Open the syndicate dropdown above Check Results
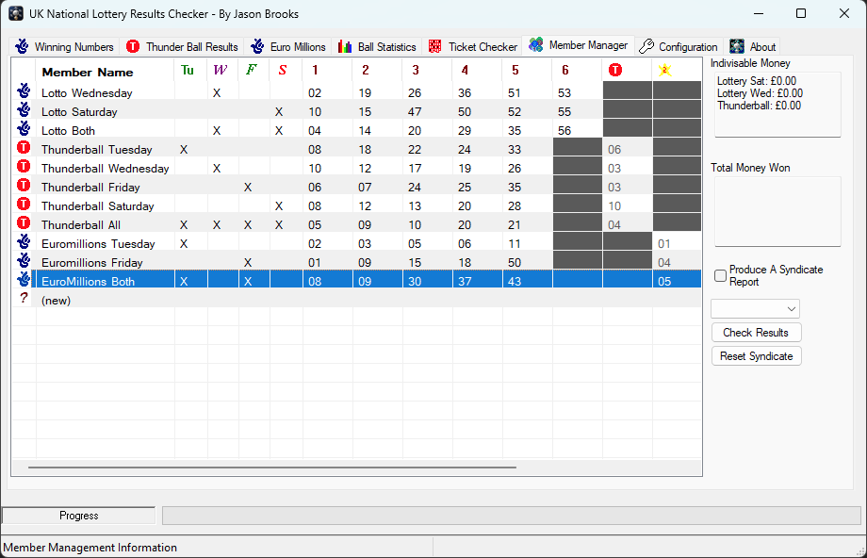Image resolution: width=867 pixels, height=558 pixels. tap(755, 308)
